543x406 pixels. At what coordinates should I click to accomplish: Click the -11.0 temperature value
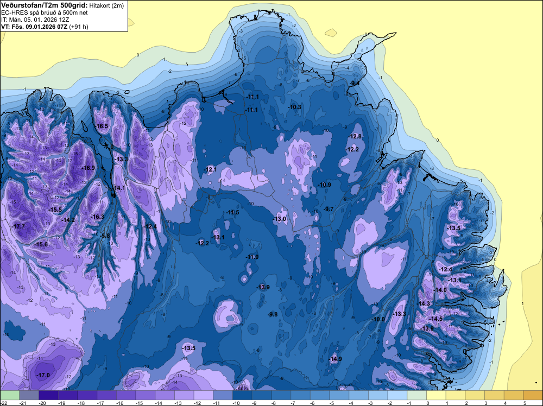pyautogui.click(x=252, y=257)
